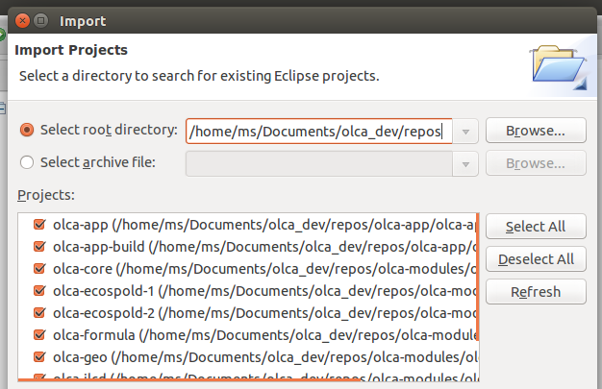Uncheck the olca-app-build project checkbox

(x=39, y=246)
